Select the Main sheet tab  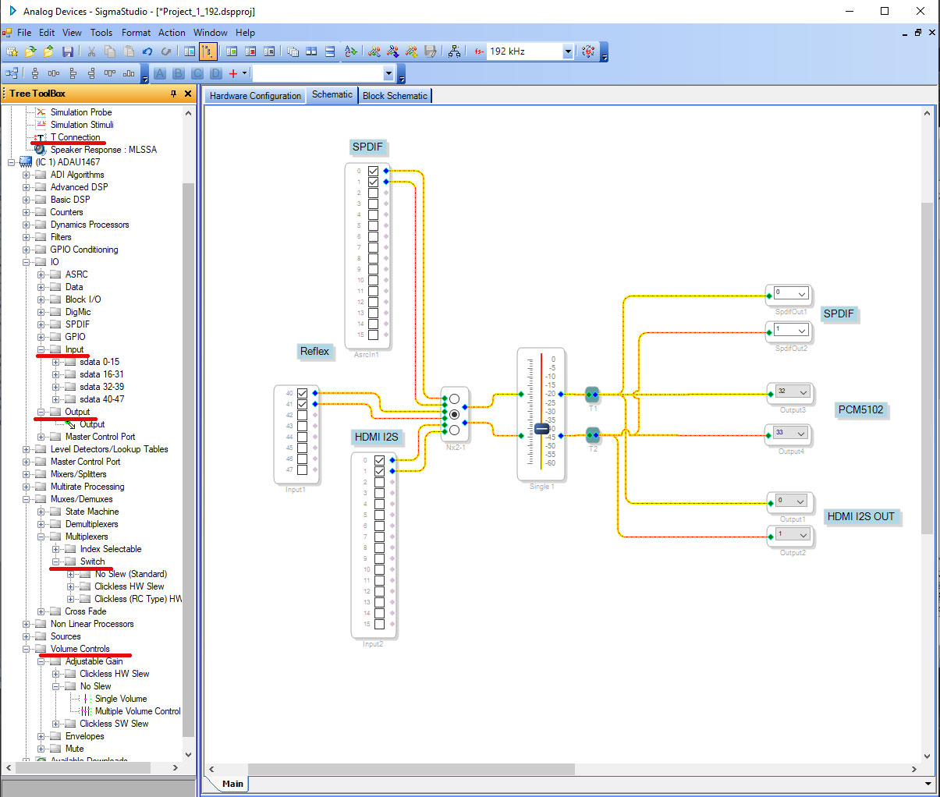pyautogui.click(x=232, y=784)
